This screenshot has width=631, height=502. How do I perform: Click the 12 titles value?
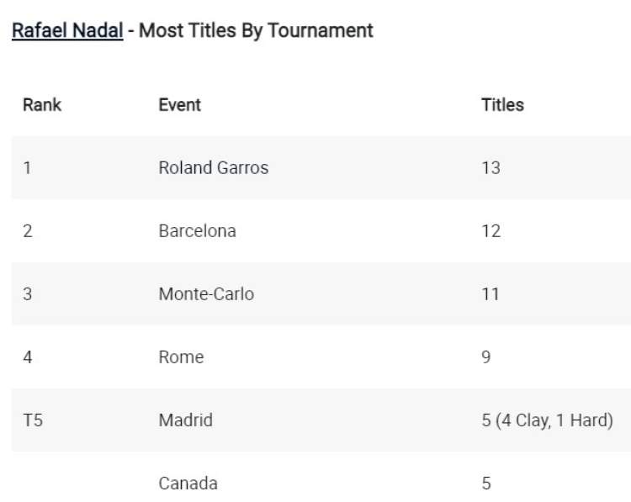490,231
